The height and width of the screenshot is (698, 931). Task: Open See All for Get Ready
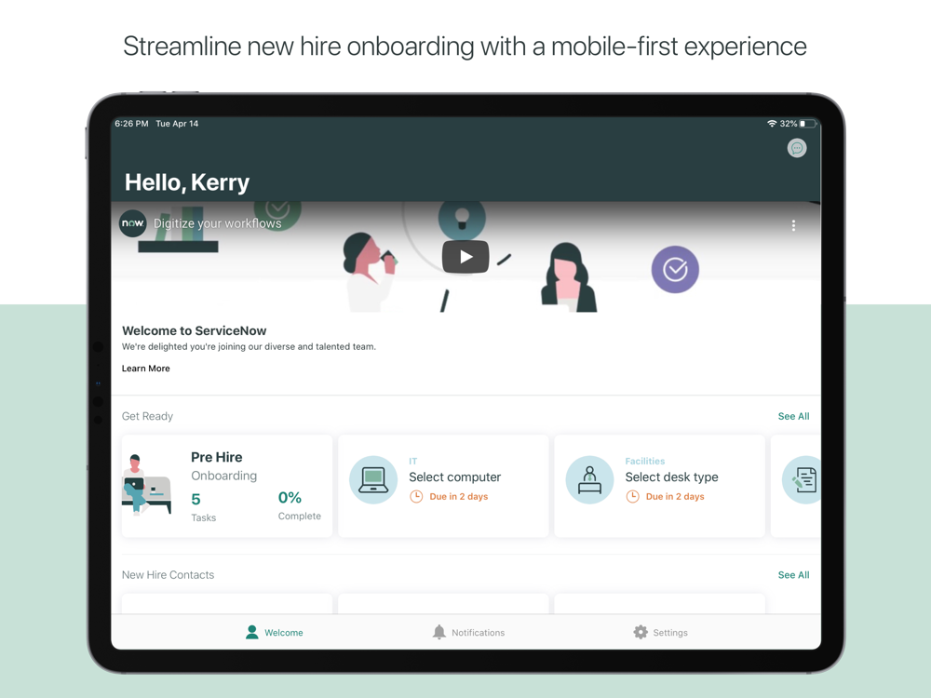click(x=793, y=416)
